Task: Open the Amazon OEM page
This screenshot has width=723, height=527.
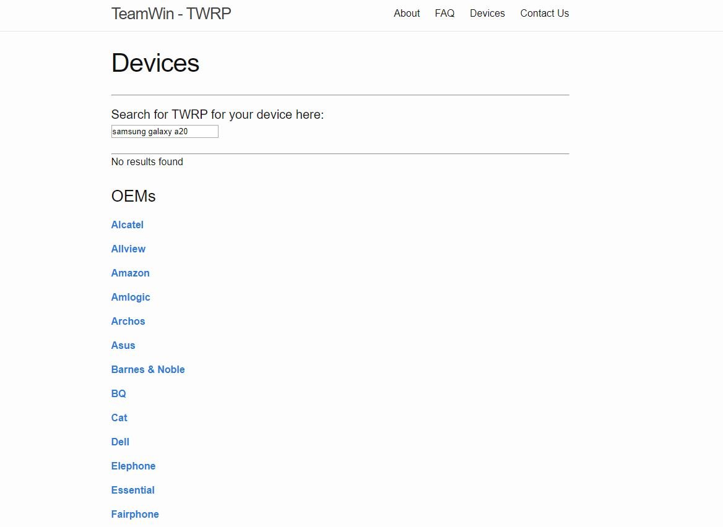Action: tap(131, 273)
